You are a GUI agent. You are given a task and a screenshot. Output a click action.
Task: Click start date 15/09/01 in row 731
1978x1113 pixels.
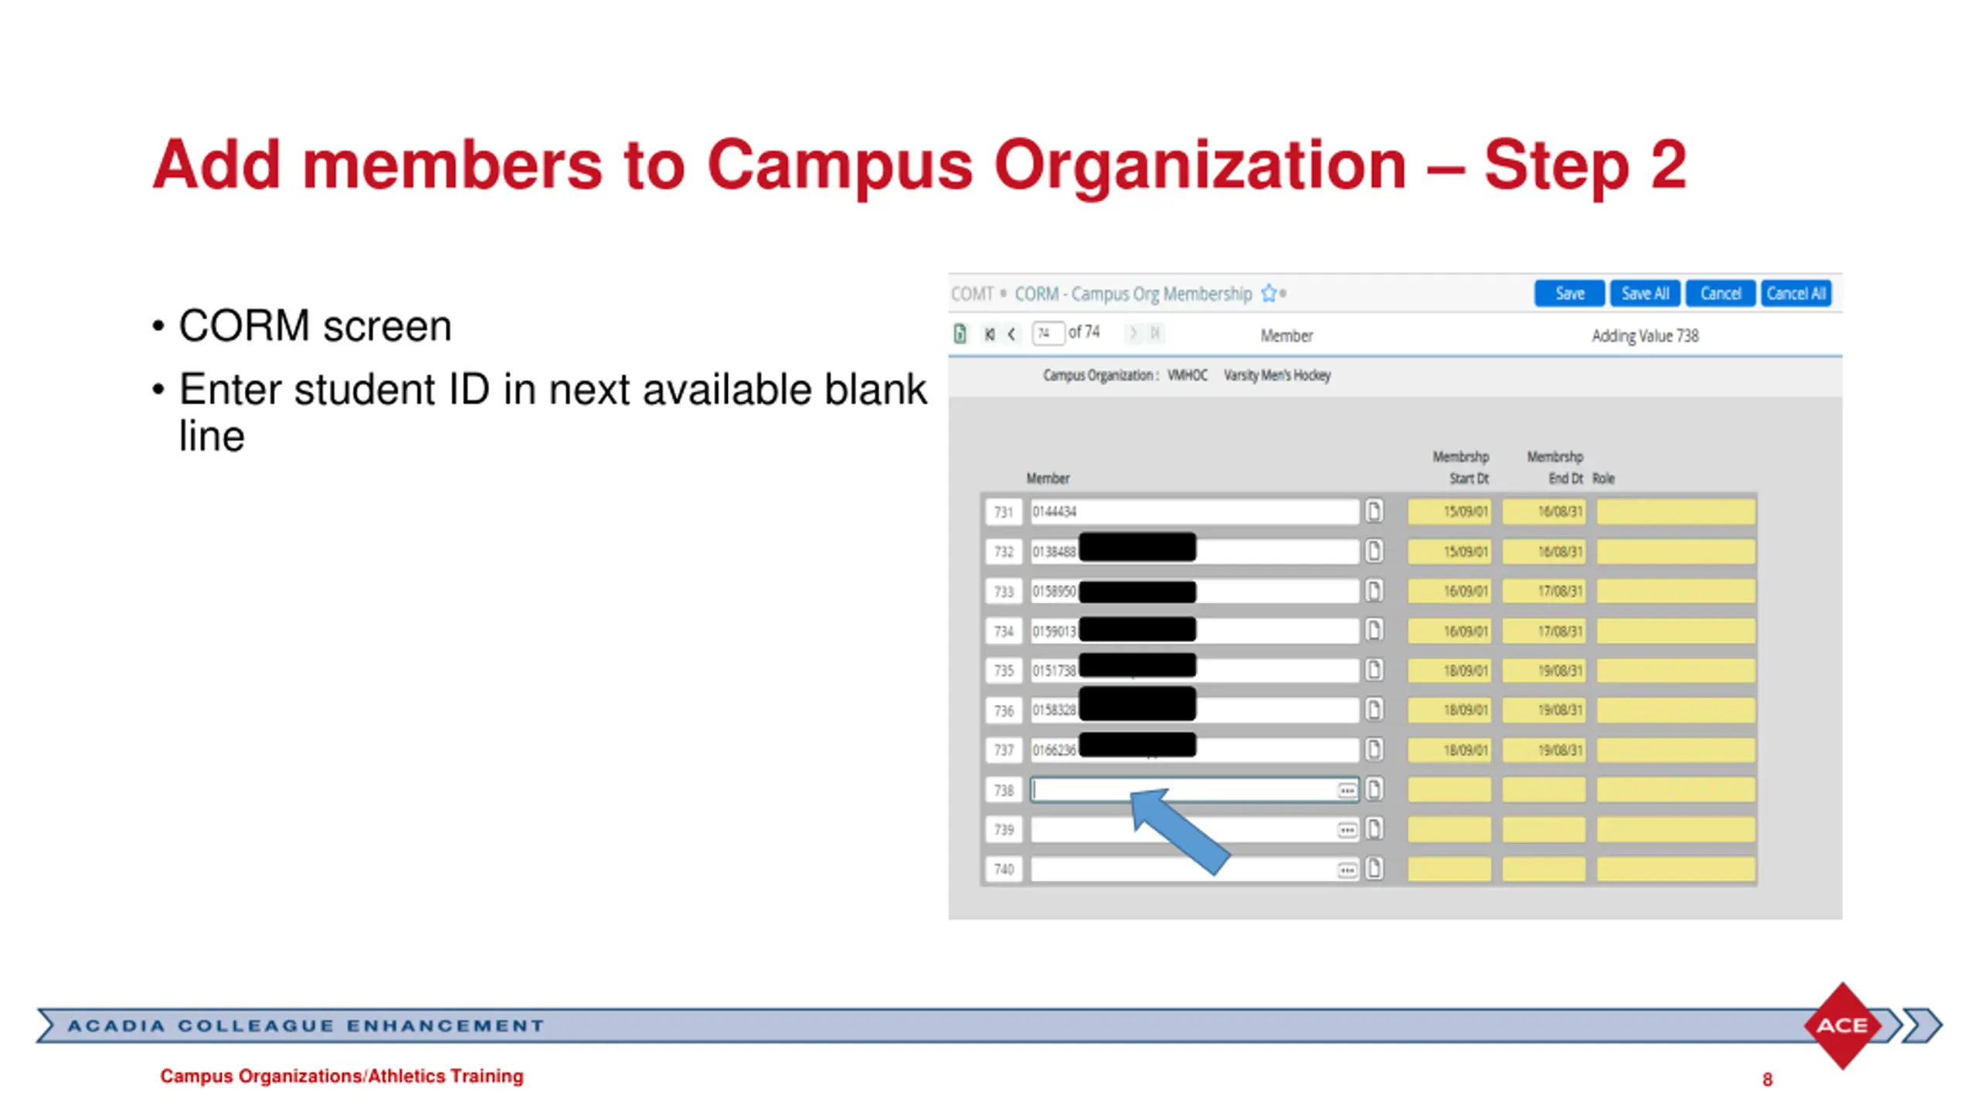coord(1450,512)
